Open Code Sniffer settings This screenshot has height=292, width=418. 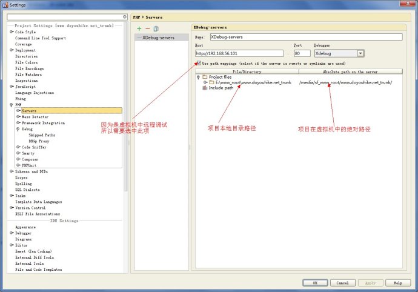[34, 147]
